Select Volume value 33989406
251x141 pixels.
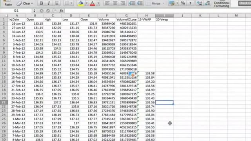pos(107,23)
